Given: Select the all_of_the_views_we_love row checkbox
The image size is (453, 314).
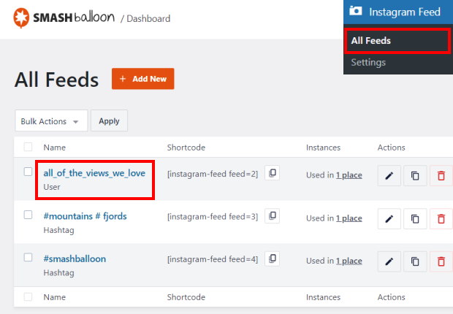Looking at the screenshot, I should [28, 172].
